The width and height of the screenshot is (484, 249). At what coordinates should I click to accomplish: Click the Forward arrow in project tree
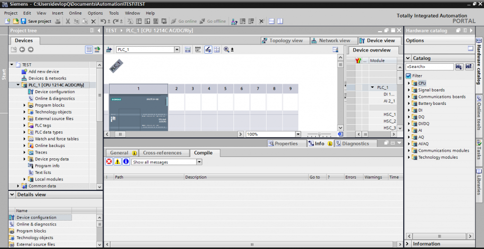coord(31,49)
